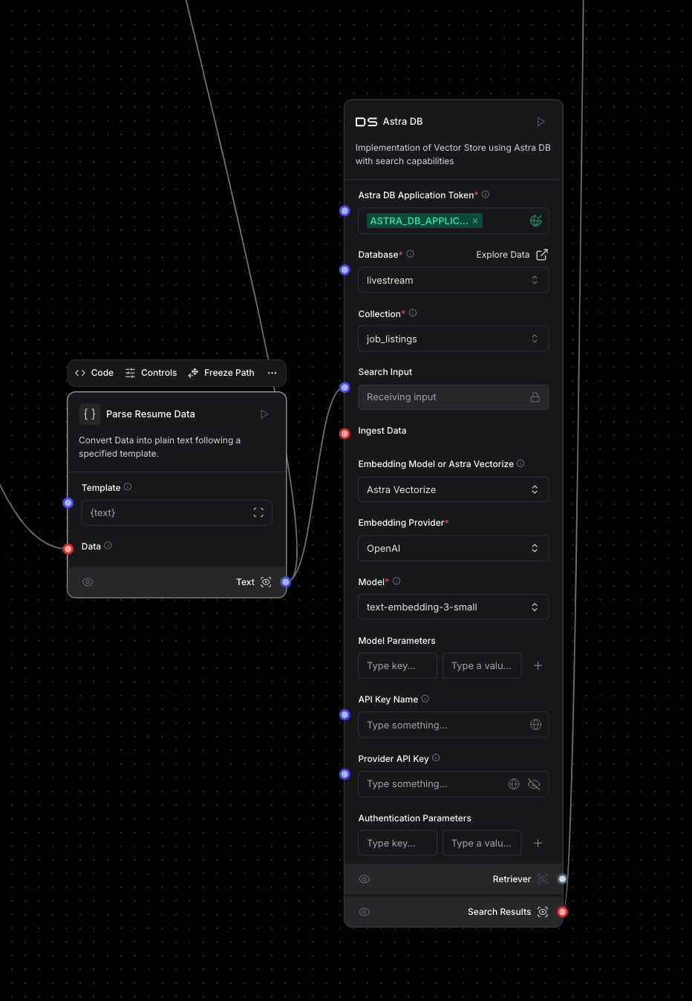Inspect Search Results output icon
The image size is (692, 1001).
[543, 912]
